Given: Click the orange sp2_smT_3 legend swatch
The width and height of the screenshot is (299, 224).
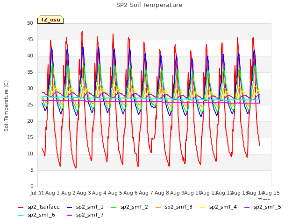Looking at the screenshot, I should click(x=158, y=207).
